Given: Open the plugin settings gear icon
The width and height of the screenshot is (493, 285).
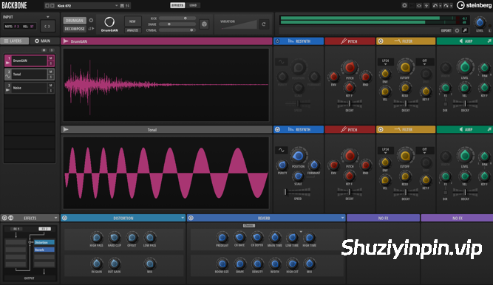Looking at the screenshot, I should tap(404, 5).
